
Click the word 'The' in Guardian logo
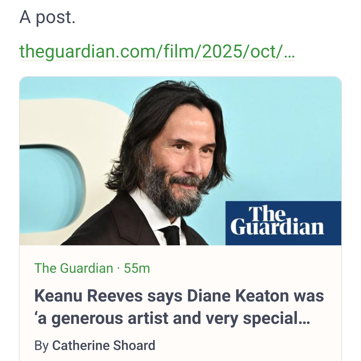pyautogui.click(x=268, y=213)
